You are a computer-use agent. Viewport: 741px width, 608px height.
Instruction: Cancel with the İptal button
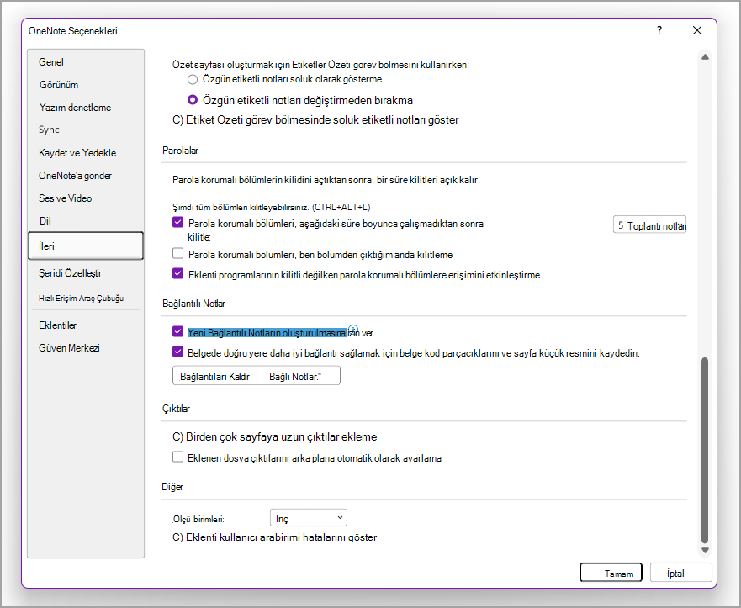click(681, 573)
